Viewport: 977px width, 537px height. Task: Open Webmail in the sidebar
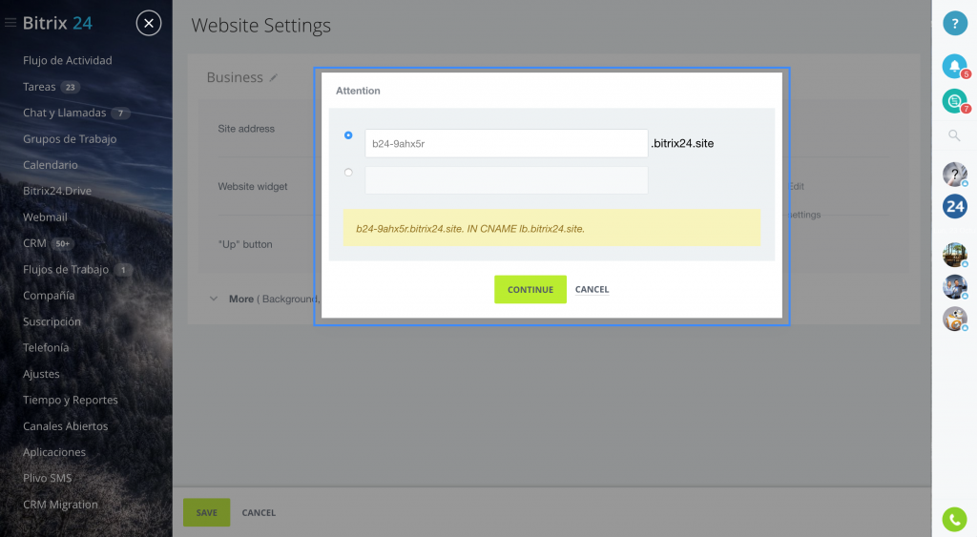point(45,217)
